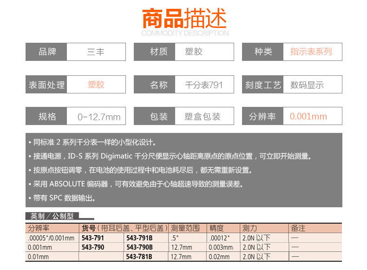Select the 表面处理 label box
367x270 pixels.
pos(46,85)
